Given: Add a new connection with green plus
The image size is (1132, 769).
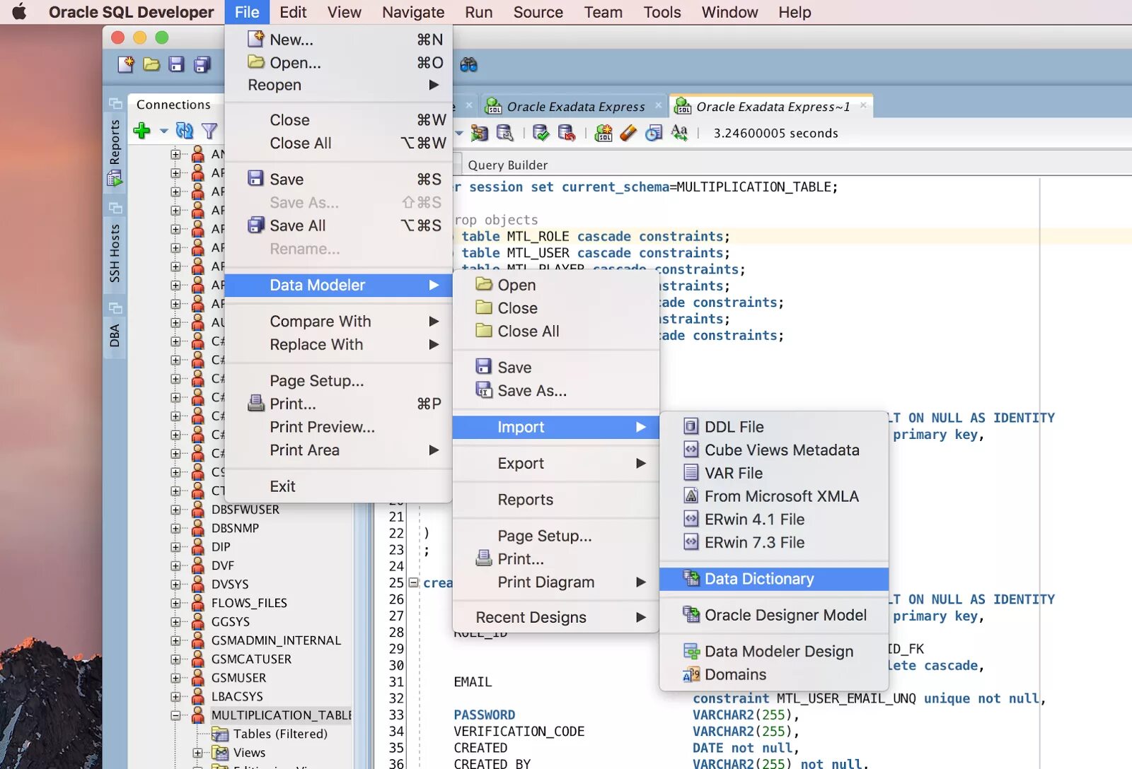Looking at the screenshot, I should pyautogui.click(x=141, y=131).
